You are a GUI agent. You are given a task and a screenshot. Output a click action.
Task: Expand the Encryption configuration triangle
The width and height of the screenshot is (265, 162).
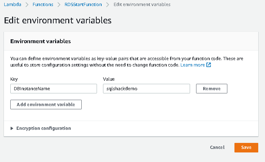[12, 128]
